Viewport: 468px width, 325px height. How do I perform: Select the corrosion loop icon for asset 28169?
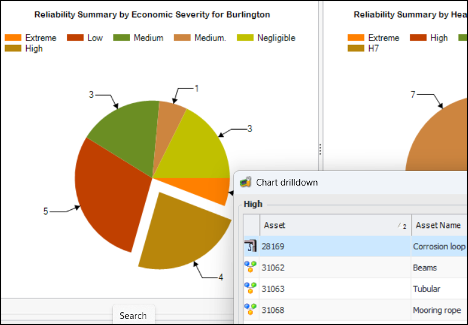251,246
